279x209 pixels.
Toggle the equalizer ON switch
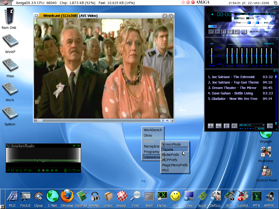point(211,44)
